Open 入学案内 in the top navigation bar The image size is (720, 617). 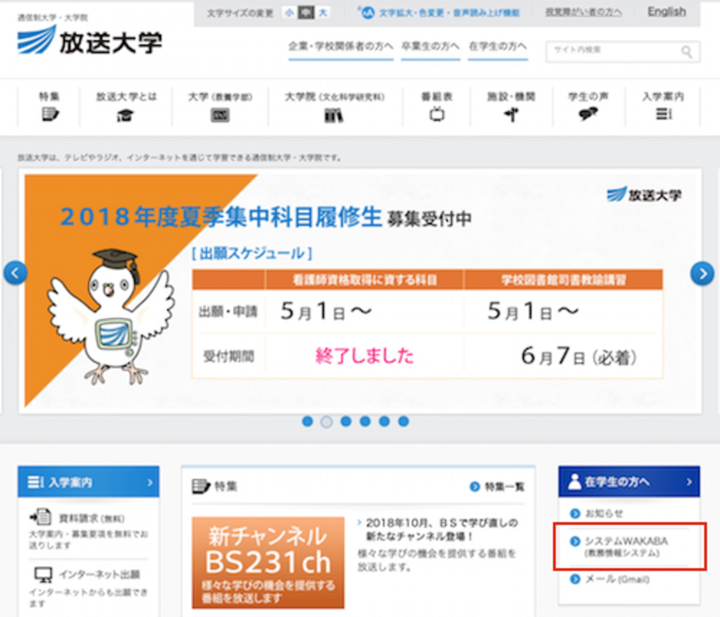tap(663, 106)
